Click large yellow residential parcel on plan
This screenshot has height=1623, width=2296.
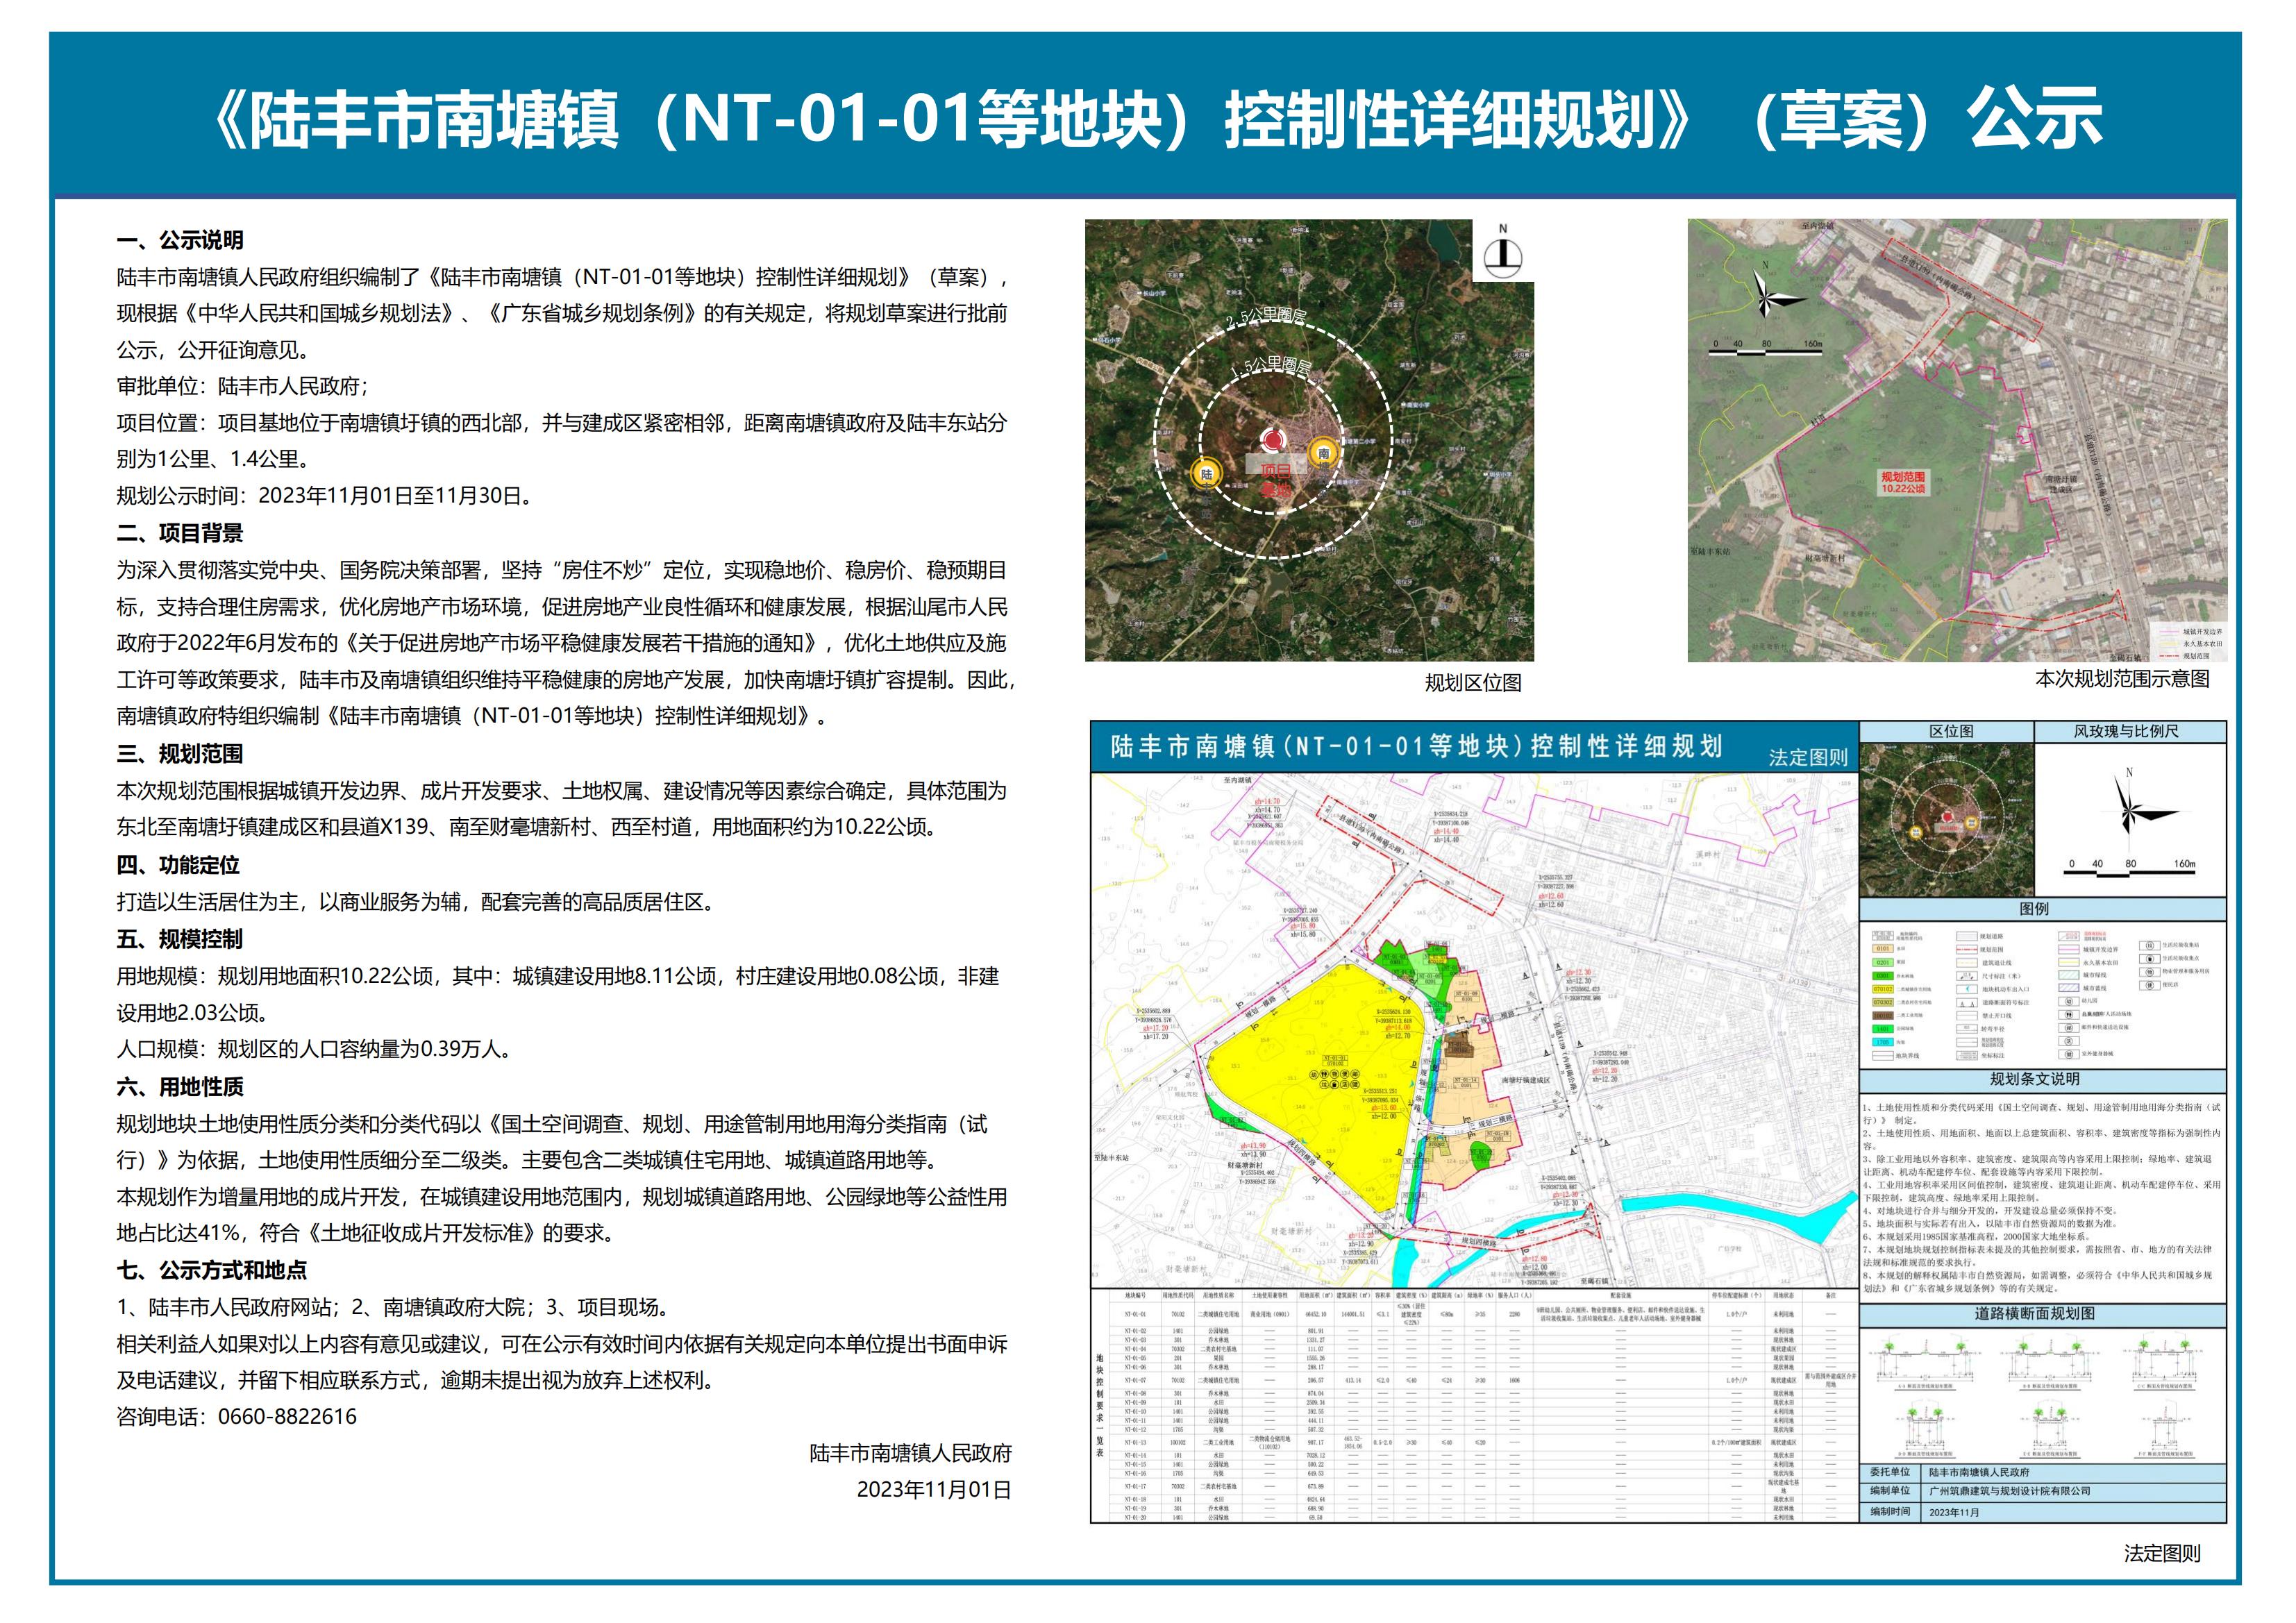1310,1100
